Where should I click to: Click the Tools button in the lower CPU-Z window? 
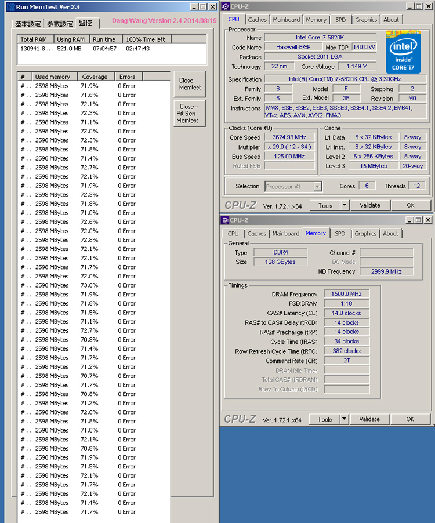tap(325, 419)
